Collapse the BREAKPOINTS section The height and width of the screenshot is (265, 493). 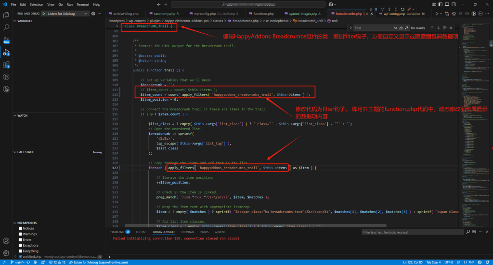click(x=15, y=223)
